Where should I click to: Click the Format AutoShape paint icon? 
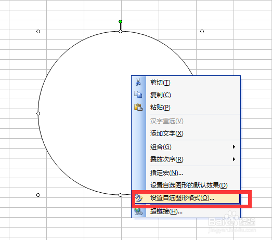(139, 198)
